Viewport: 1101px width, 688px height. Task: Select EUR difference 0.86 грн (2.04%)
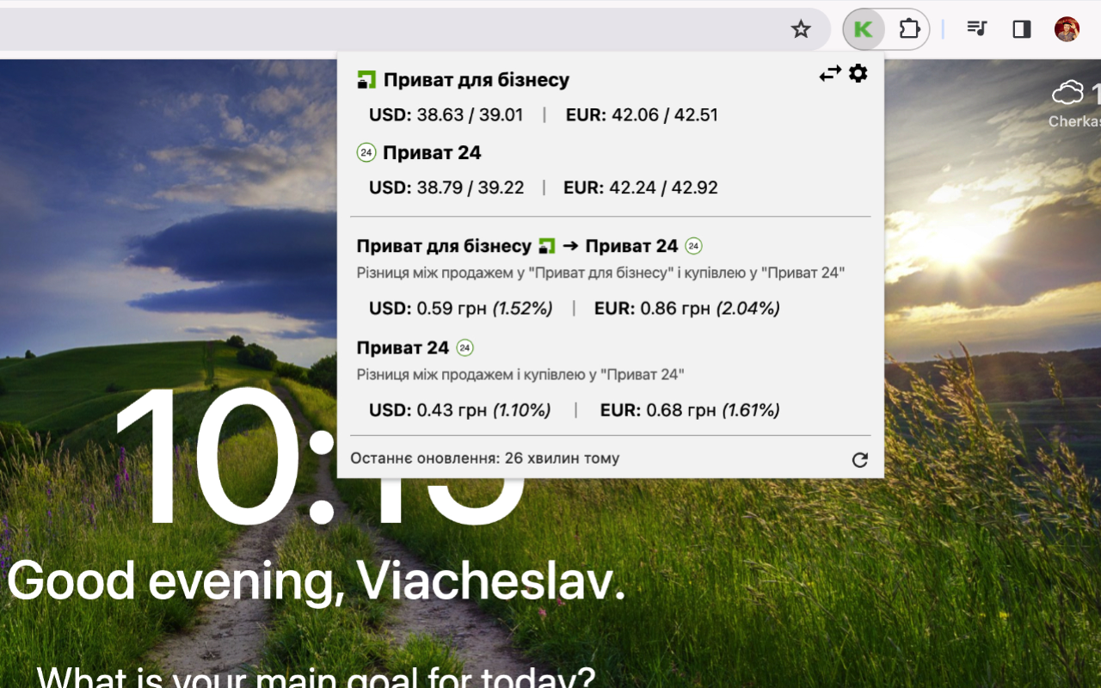(687, 308)
